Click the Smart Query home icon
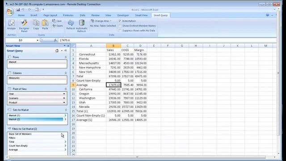 click(x=57, y=51)
